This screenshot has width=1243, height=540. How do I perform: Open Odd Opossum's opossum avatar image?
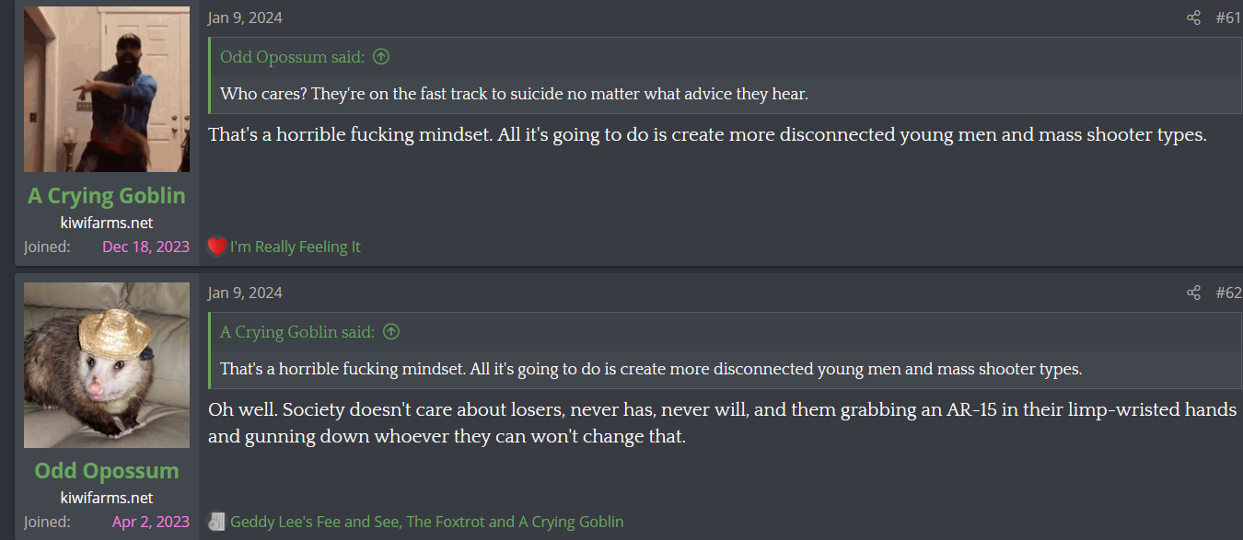pyautogui.click(x=107, y=365)
